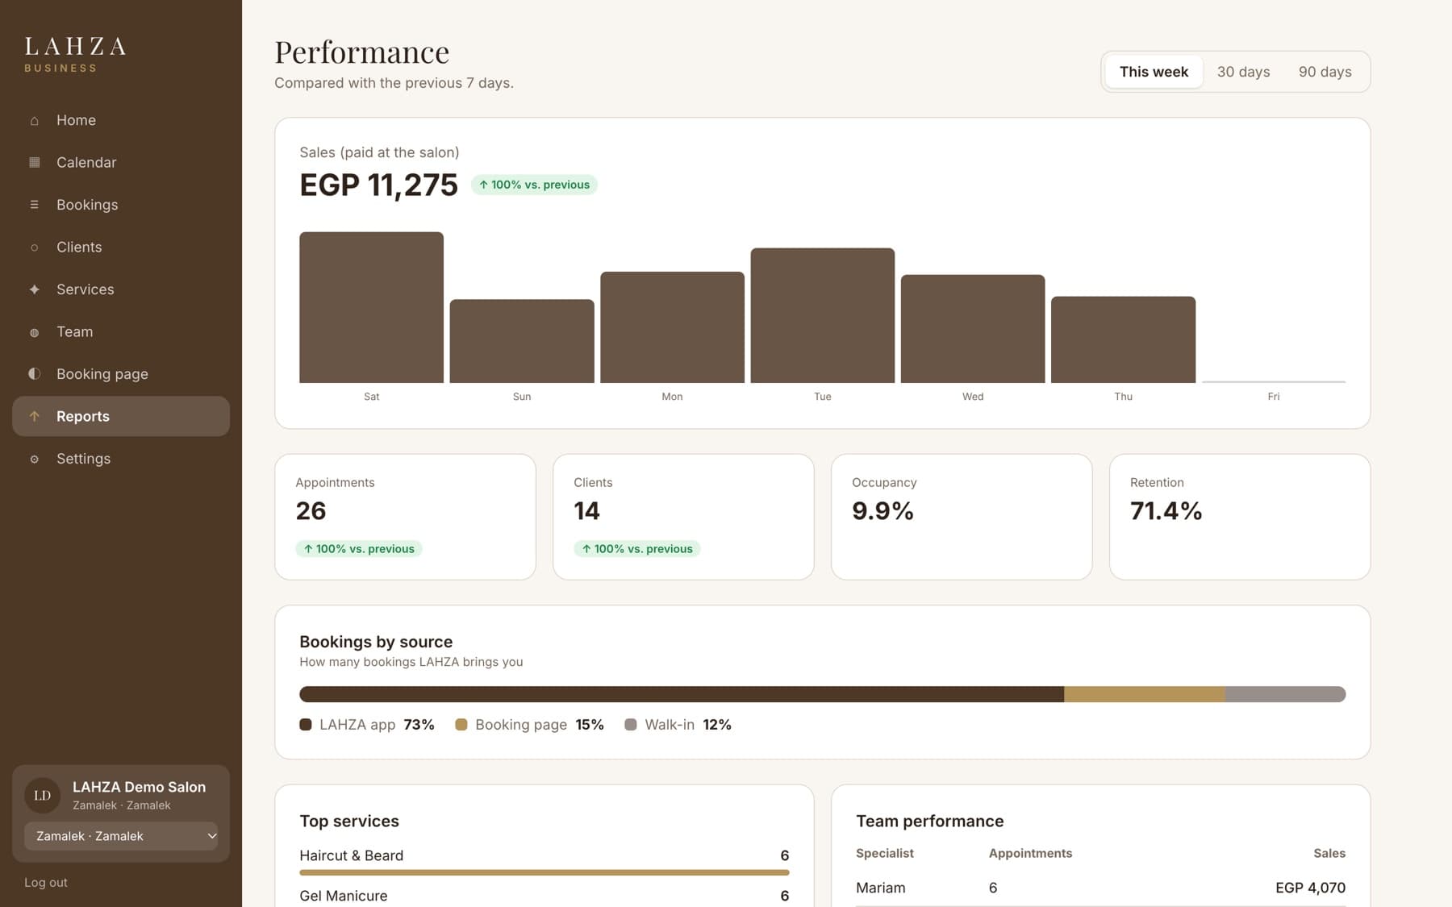Click the Appointments column header in Team performance
This screenshot has height=907, width=1452.
click(x=1030, y=853)
